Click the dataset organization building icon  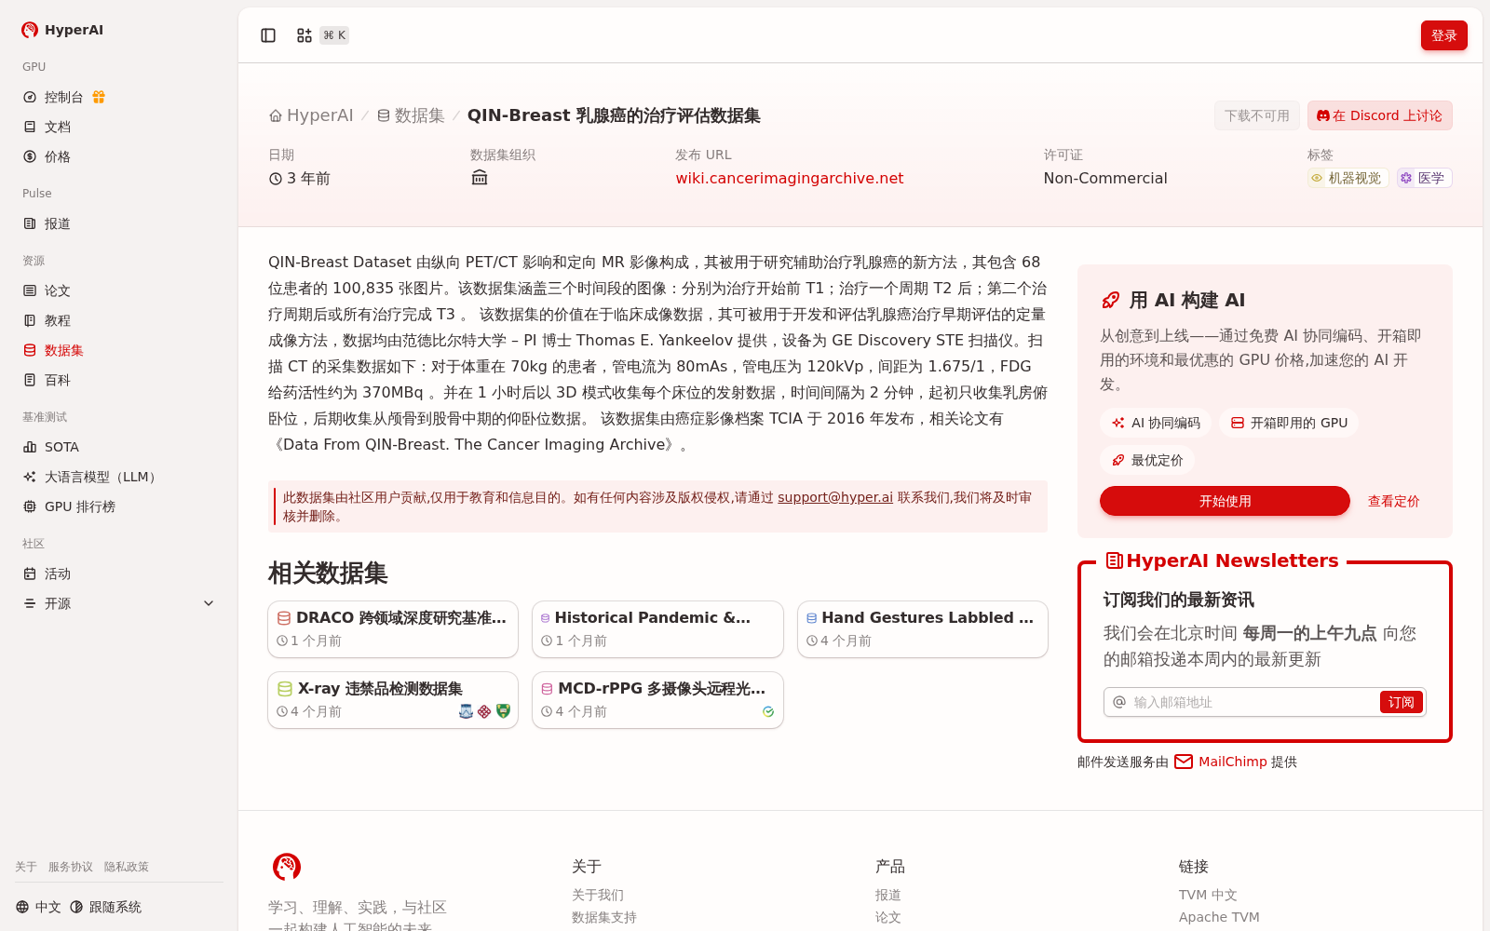[x=480, y=178]
